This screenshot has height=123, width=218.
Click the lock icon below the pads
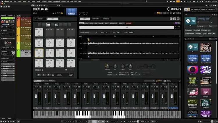[42, 70]
